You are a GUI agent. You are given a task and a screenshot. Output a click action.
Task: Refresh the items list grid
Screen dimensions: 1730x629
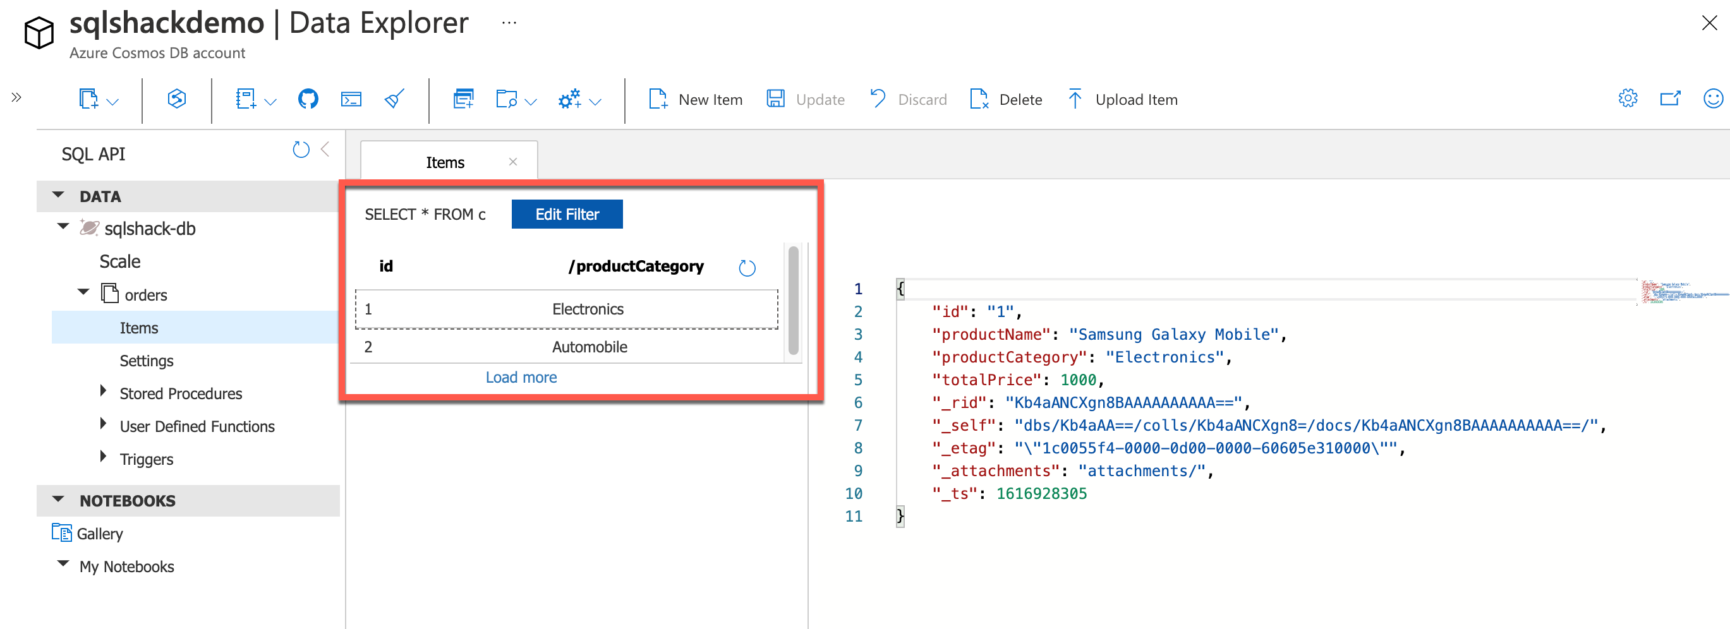click(x=747, y=268)
